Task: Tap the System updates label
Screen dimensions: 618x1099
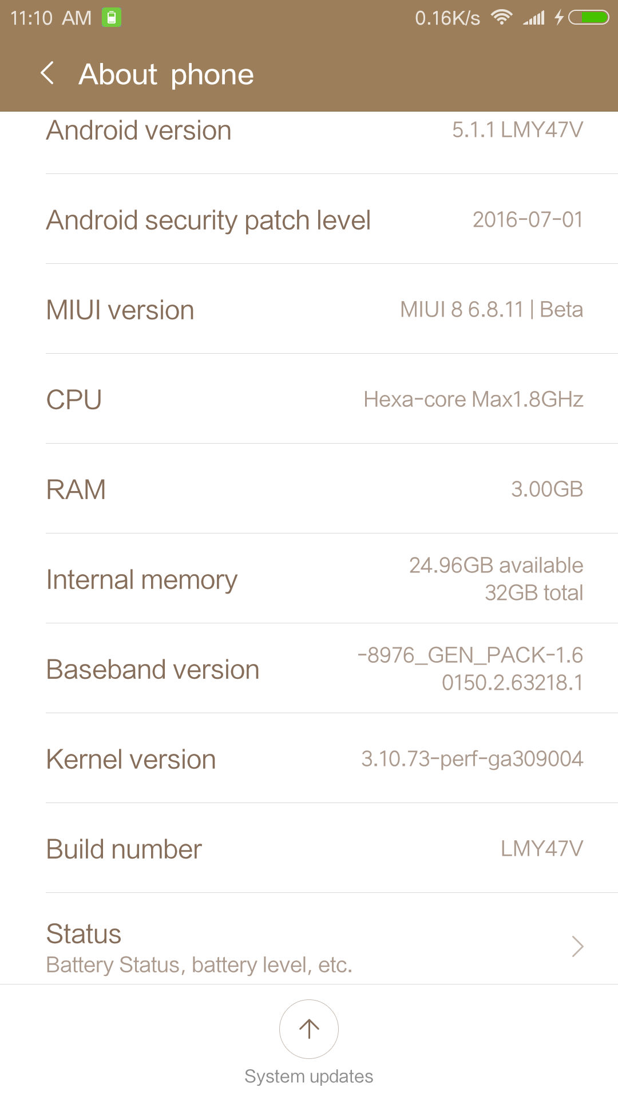Action: pos(309,1077)
